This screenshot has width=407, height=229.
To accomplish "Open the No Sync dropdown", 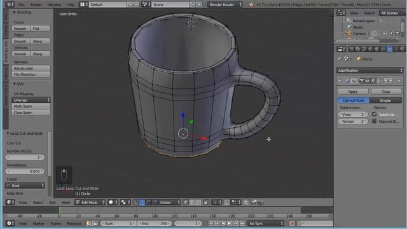I will pyautogui.click(x=266, y=223).
